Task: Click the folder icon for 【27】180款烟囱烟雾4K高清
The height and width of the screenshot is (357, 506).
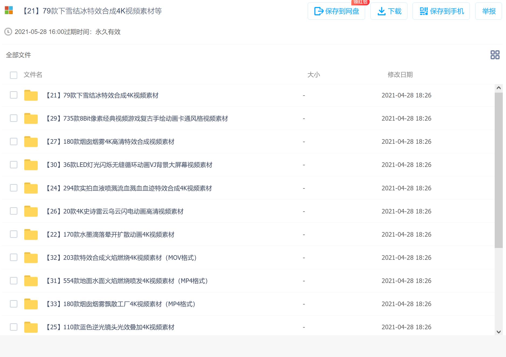Action: (x=31, y=142)
